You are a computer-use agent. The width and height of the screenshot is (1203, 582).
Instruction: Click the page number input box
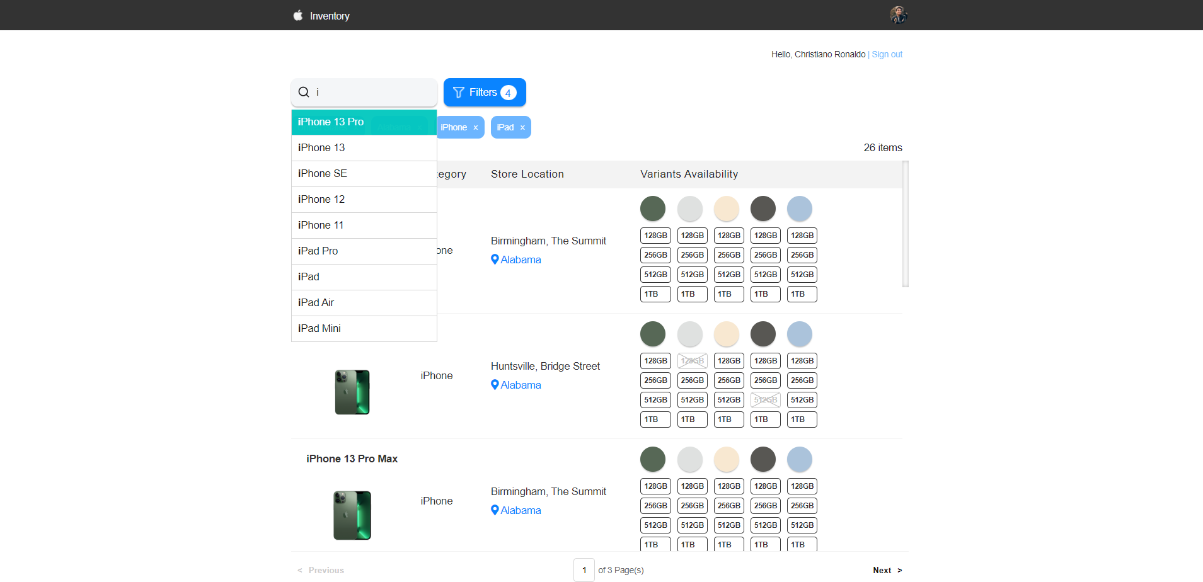click(x=584, y=570)
